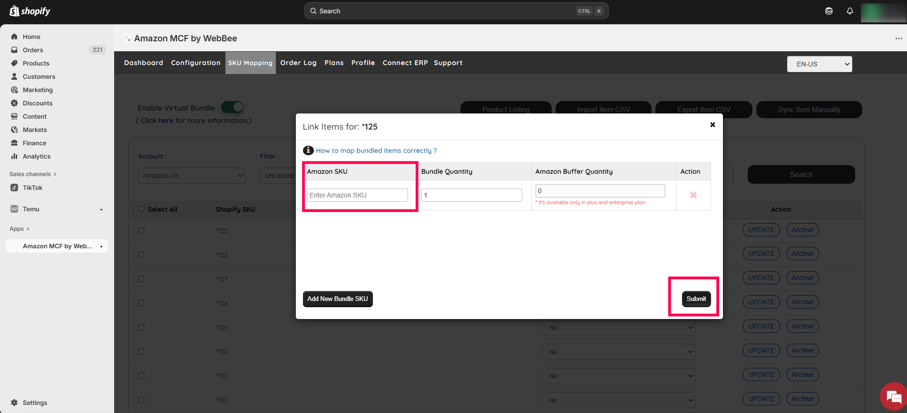Open 'How to map bundled items correctly' link
This screenshot has width=907, height=413.
tap(376, 150)
